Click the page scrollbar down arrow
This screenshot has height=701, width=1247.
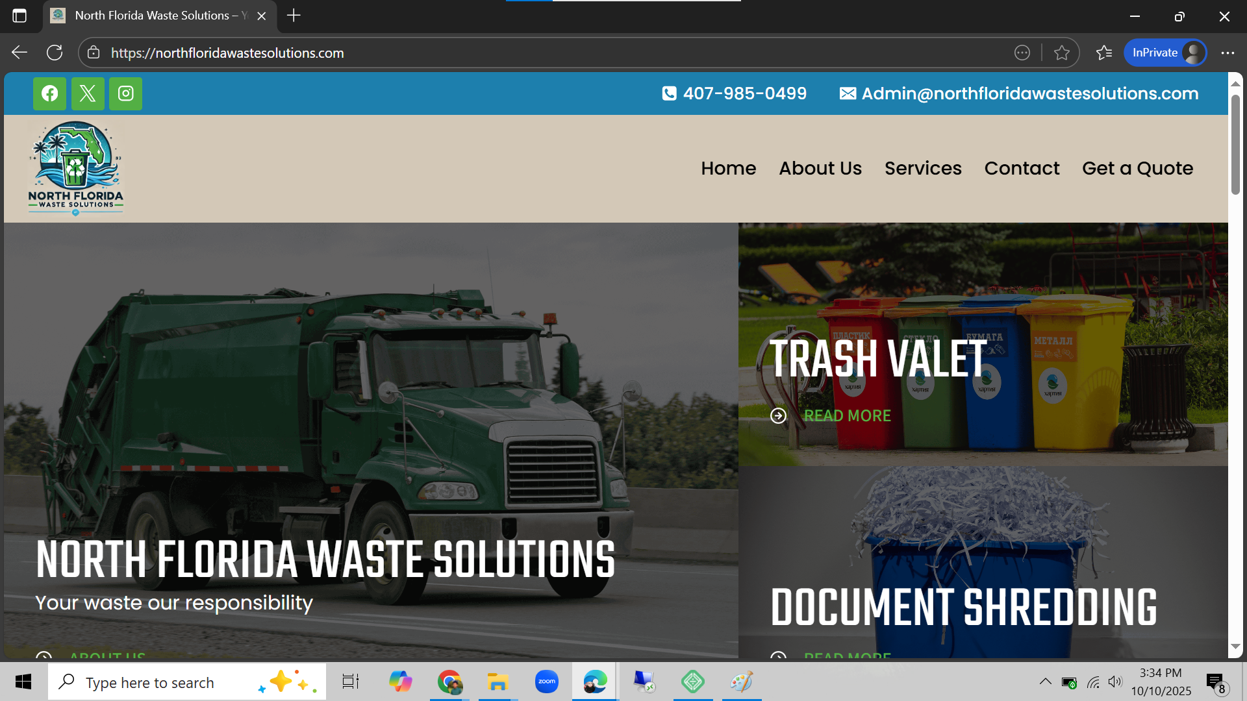click(1235, 647)
